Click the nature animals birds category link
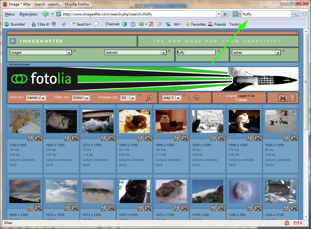The image size is (311, 229). (278, 162)
